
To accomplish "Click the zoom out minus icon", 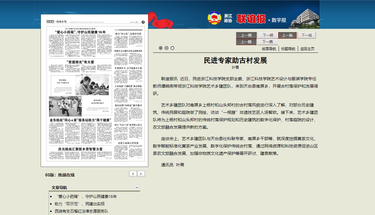I will click(x=167, y=48).
